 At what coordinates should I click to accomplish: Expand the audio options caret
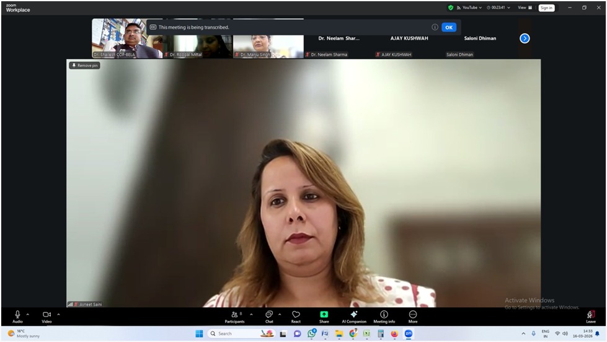coord(28,314)
